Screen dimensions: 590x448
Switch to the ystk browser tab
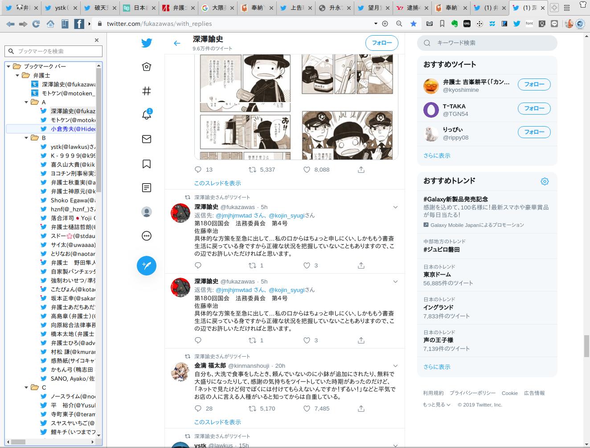61,8
